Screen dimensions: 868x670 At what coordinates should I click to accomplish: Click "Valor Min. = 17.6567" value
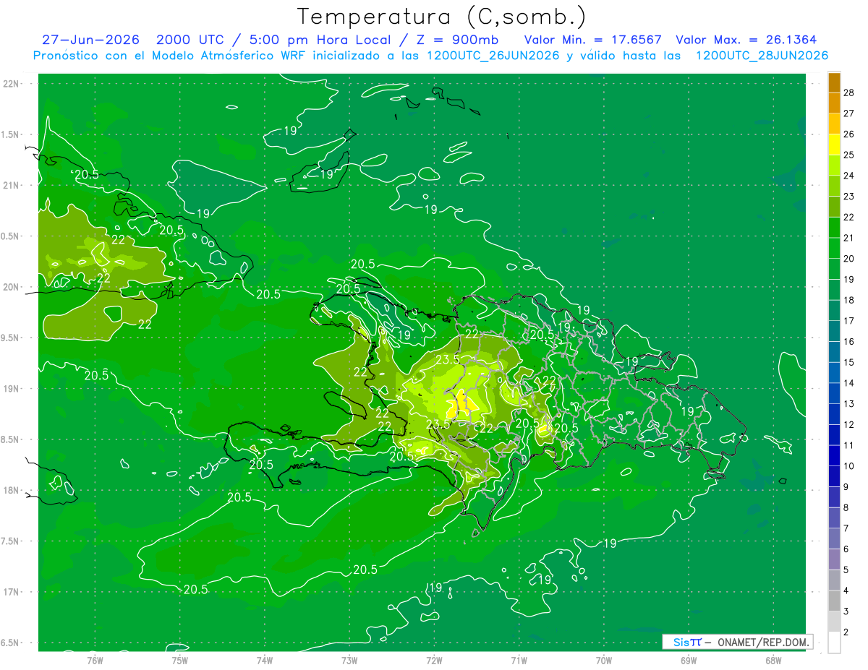pos(592,40)
